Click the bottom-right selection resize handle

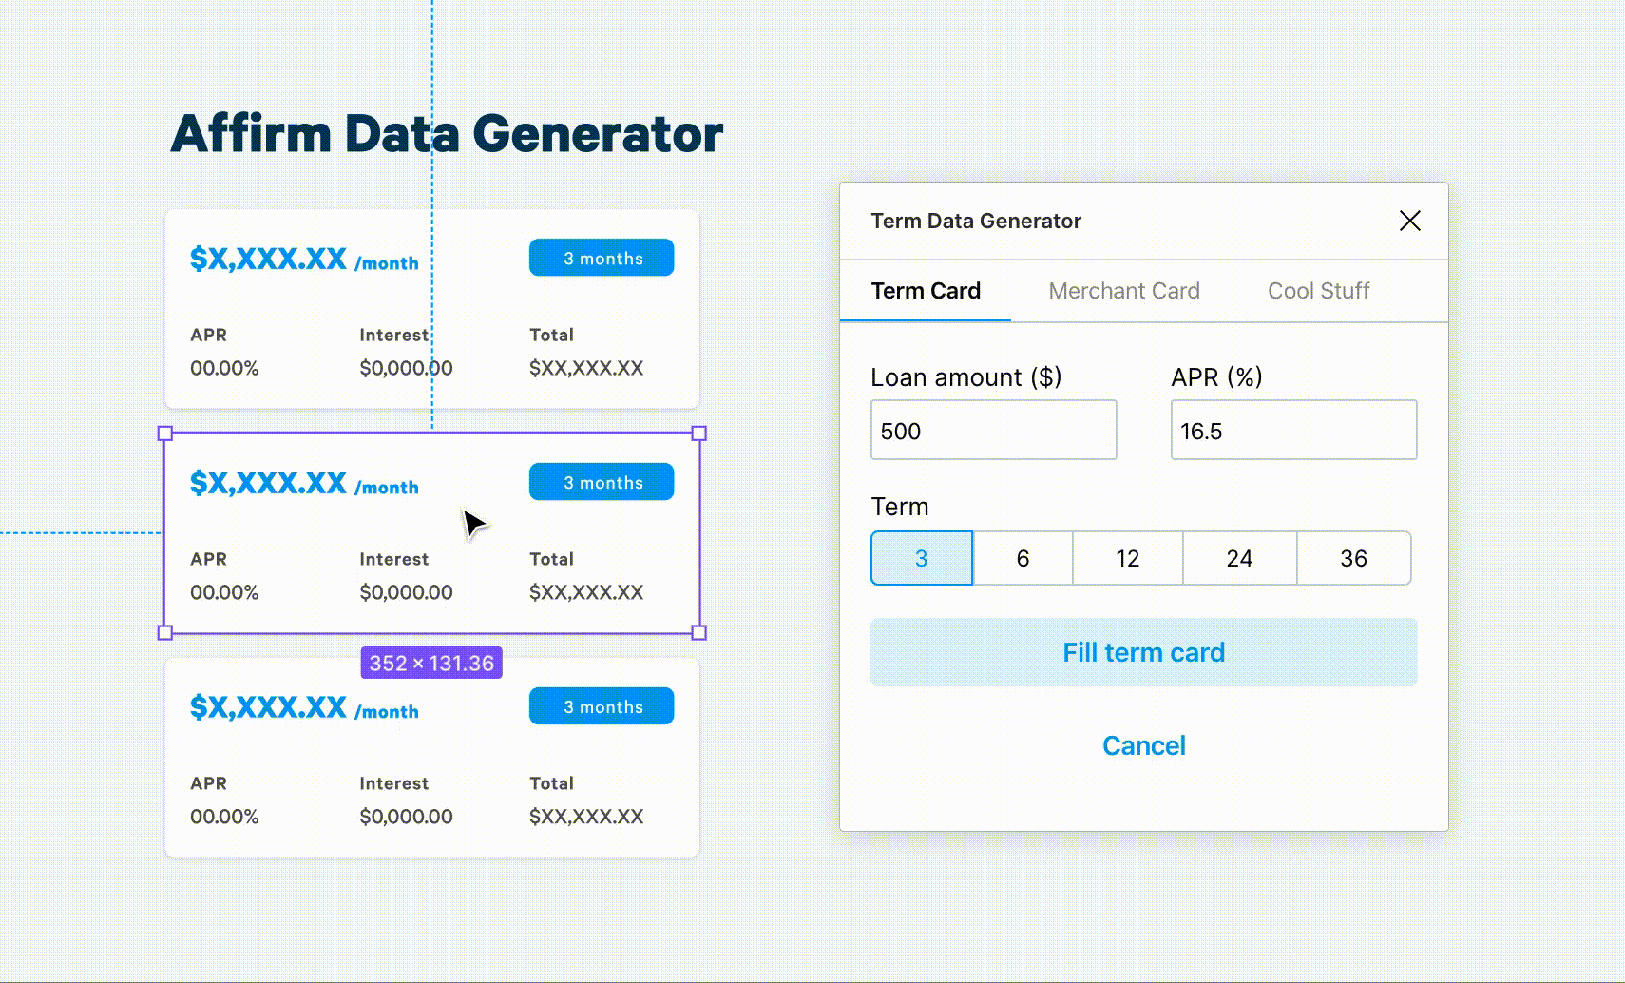(x=699, y=632)
